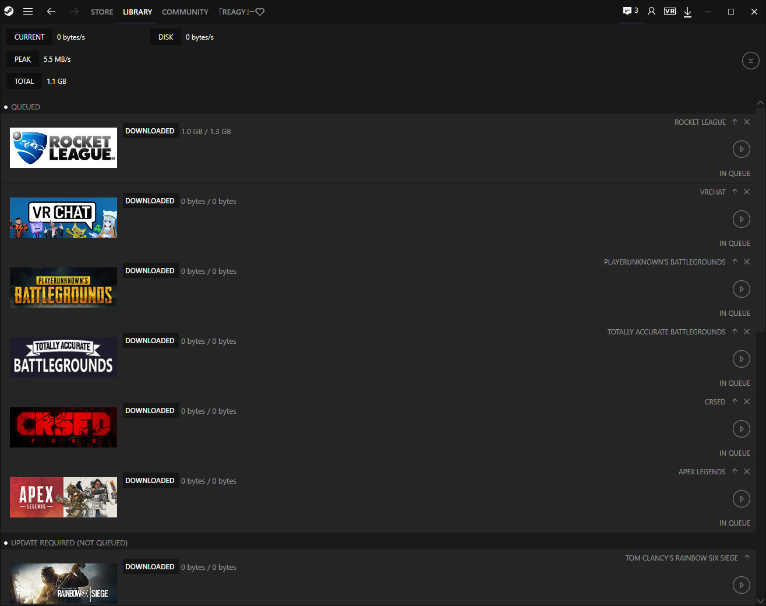Move Apex Legends to top of queue
This screenshot has height=606, width=766.
tap(735, 471)
